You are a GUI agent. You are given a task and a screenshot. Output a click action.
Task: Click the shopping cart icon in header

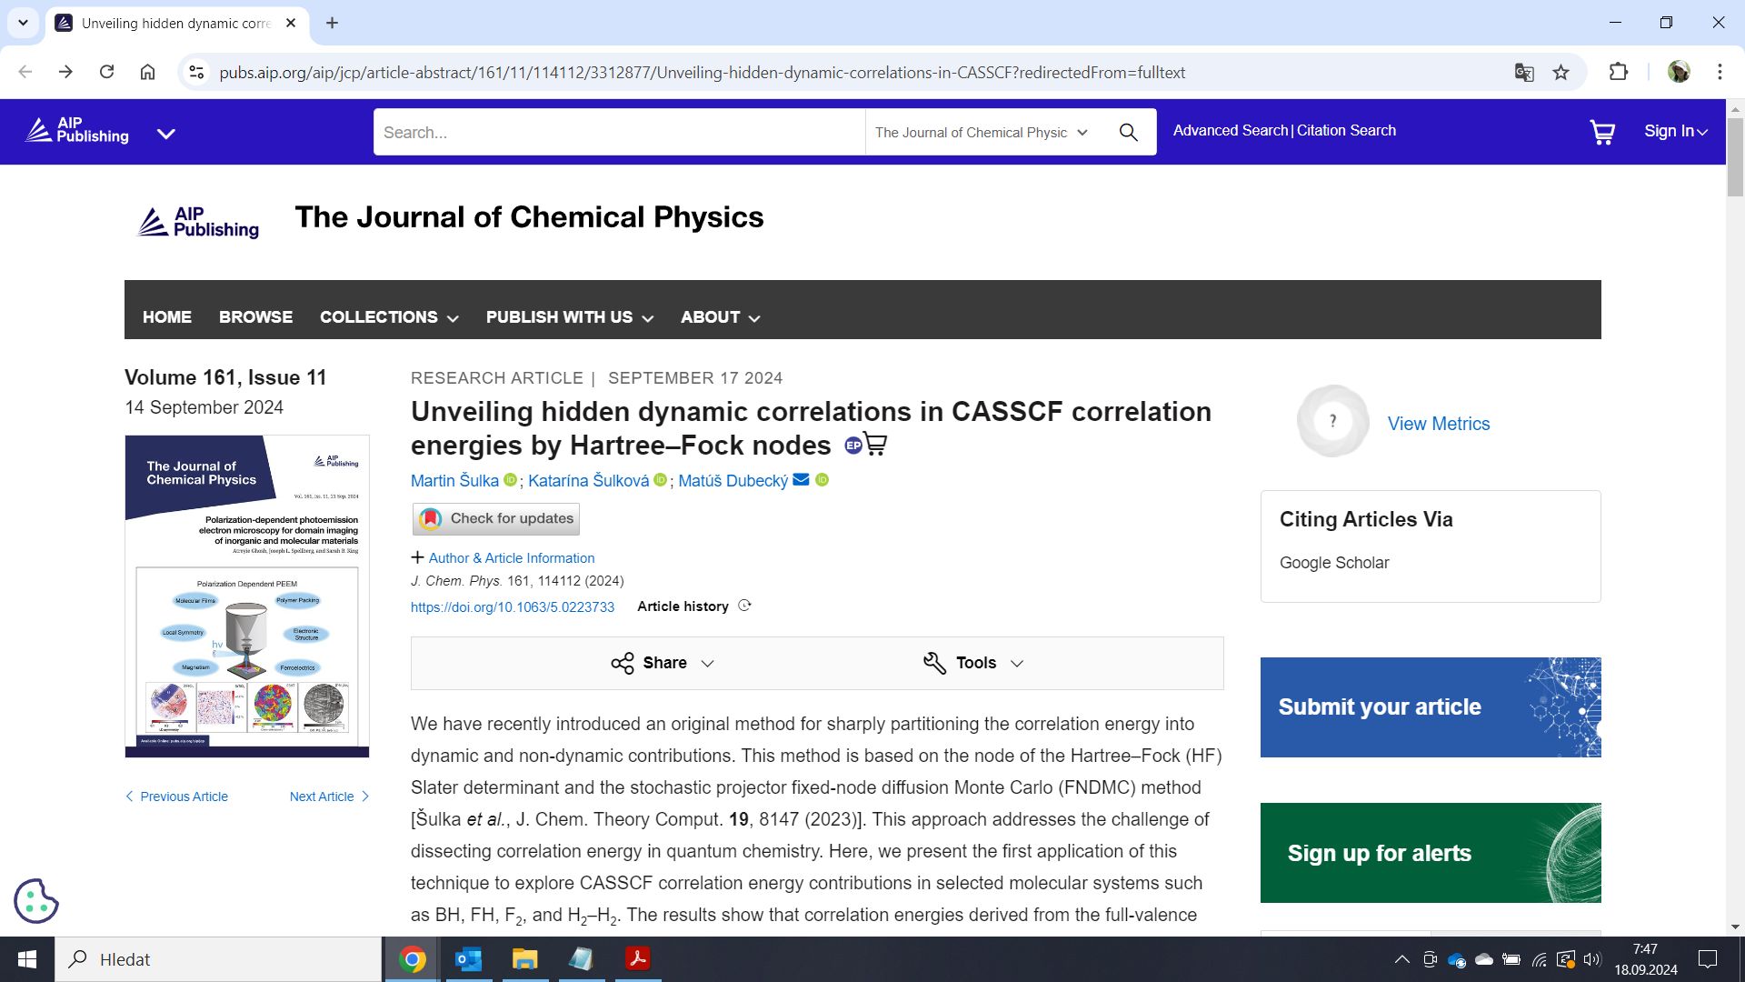click(x=1601, y=133)
